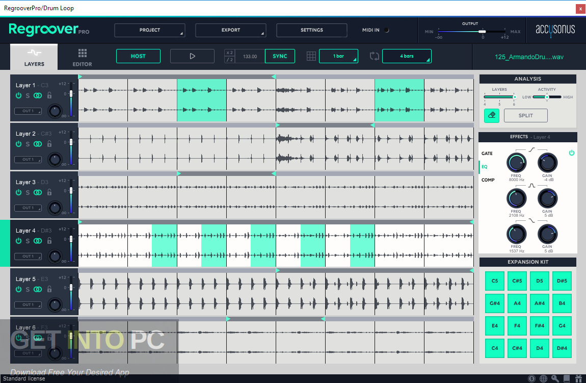Viewport: 586px width, 383px height.
Task: Click the linked-circles icon on Layer 1
Action: click(38, 95)
